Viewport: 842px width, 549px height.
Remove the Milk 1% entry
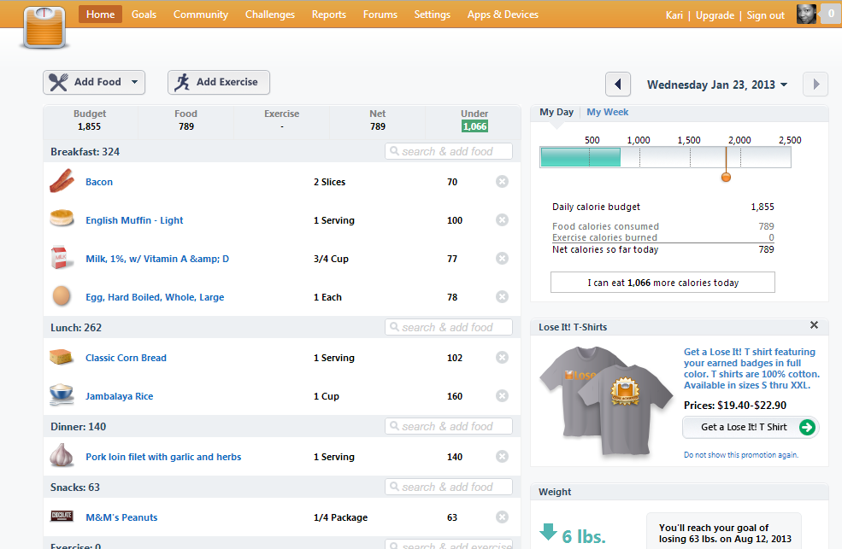(502, 259)
